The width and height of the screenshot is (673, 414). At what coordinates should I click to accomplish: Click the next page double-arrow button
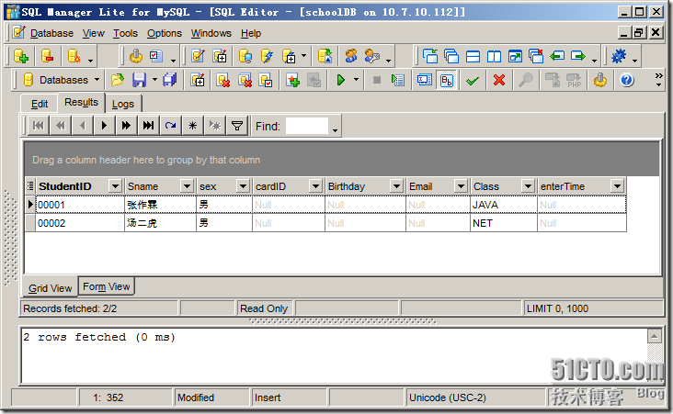(x=126, y=126)
